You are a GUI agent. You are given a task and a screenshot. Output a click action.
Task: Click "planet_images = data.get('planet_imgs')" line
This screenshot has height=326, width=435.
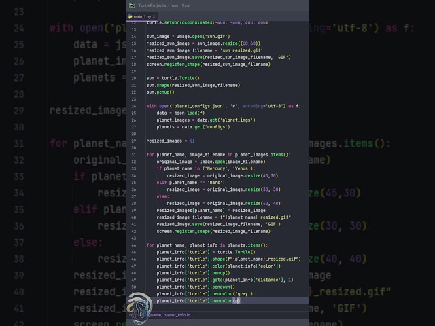pyautogui.click(x=206, y=120)
